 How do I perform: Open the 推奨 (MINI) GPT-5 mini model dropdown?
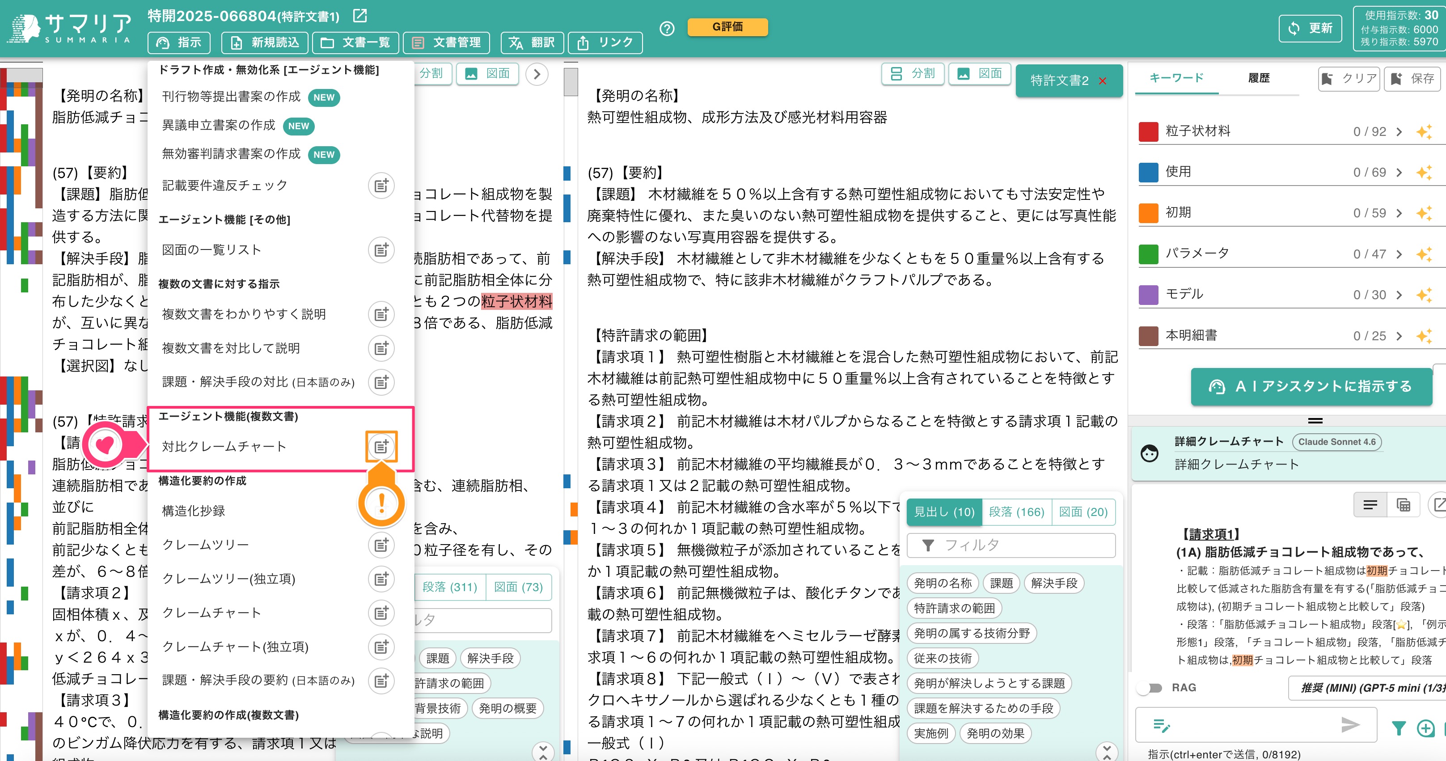pyautogui.click(x=1367, y=688)
